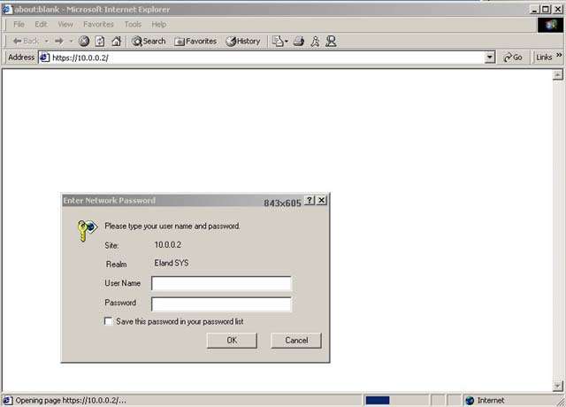Image resolution: width=566 pixels, height=407 pixels.
Task: Open the Back history dropdown arrow
Action: (47, 42)
